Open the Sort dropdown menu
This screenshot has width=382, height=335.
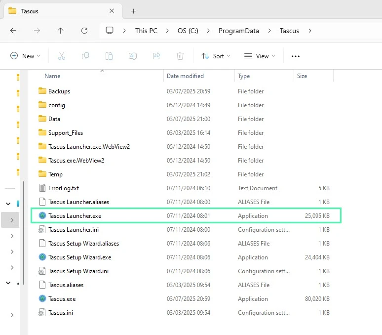pos(216,56)
